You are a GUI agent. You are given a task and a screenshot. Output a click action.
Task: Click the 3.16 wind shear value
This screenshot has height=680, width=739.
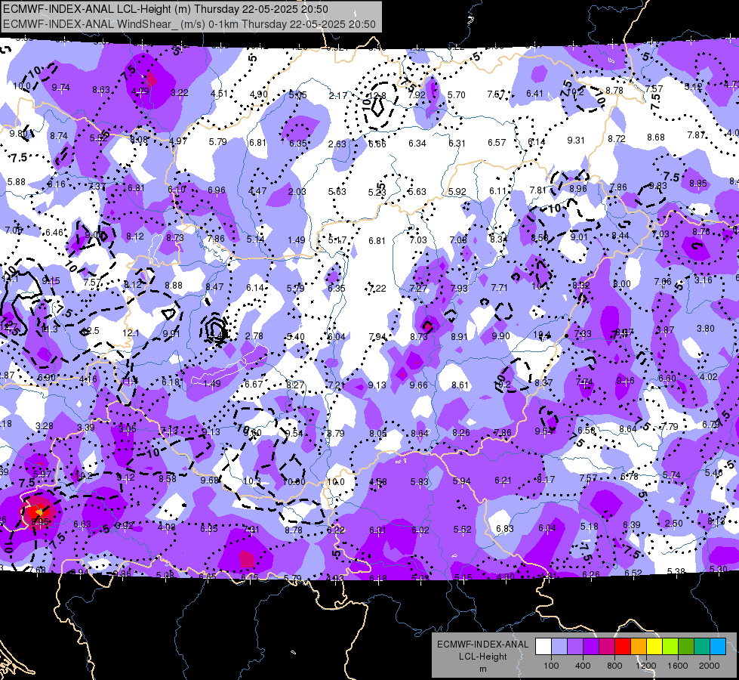[x=704, y=280]
